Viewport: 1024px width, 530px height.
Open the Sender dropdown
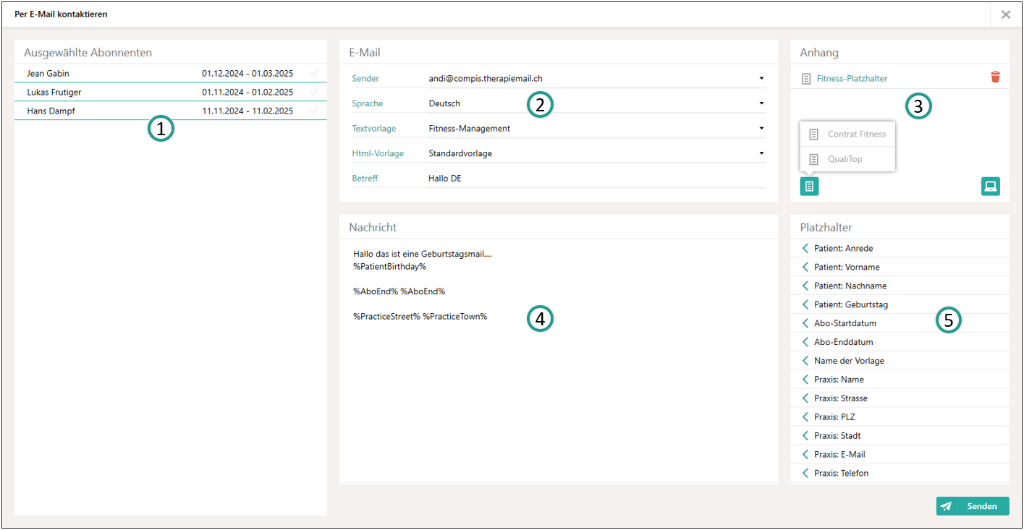[595, 78]
